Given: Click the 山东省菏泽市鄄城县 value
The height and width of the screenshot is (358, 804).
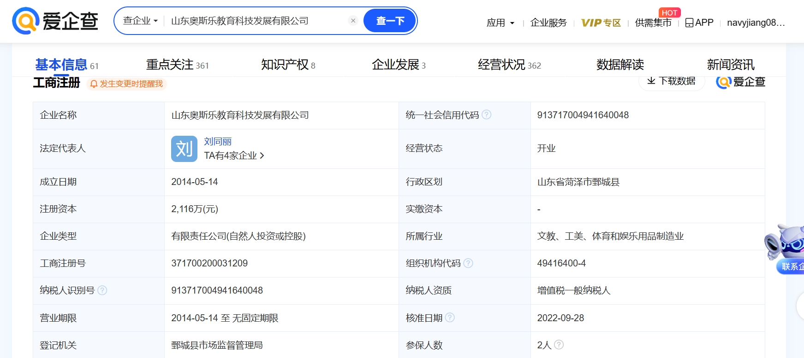Looking at the screenshot, I should (578, 182).
